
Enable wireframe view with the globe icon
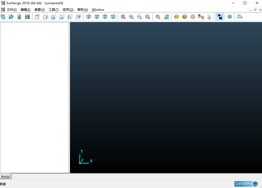click(x=193, y=17)
